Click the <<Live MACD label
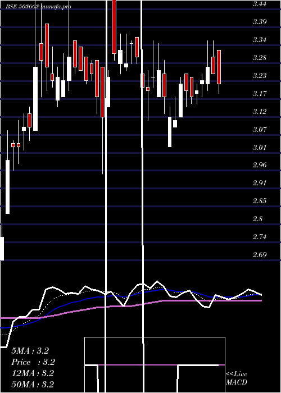281x393 pixels. click(237, 378)
